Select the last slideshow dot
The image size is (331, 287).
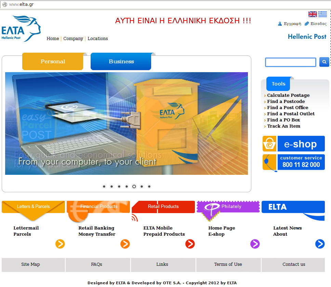click(x=149, y=186)
